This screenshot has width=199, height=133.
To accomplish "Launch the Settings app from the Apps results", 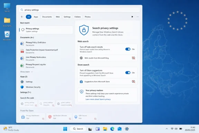I will point(46,82).
